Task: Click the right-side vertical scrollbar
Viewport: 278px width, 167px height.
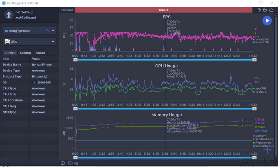Action: 276,87
